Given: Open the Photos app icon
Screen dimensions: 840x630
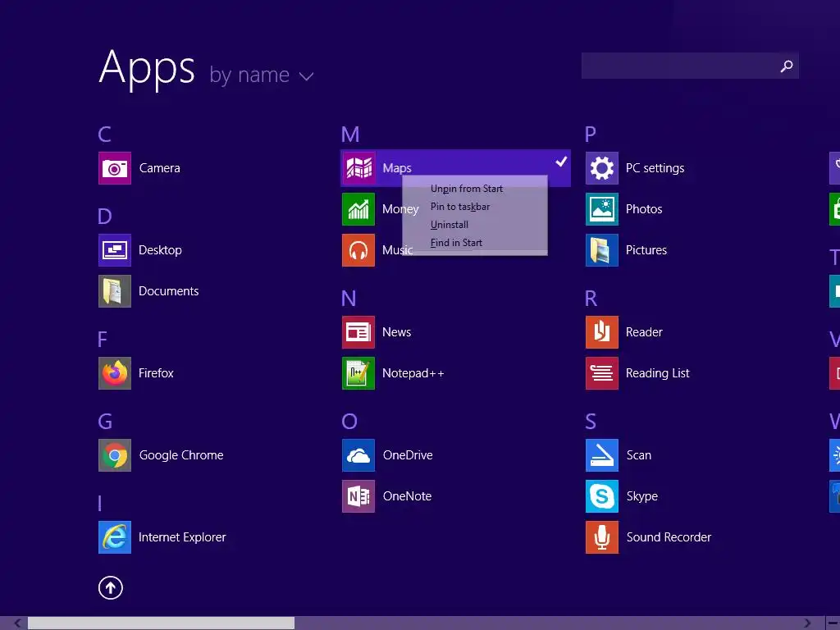Looking at the screenshot, I should (602, 209).
